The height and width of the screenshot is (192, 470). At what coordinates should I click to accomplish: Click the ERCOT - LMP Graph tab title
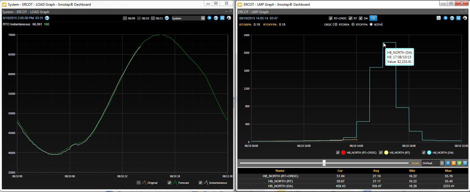(253, 12)
